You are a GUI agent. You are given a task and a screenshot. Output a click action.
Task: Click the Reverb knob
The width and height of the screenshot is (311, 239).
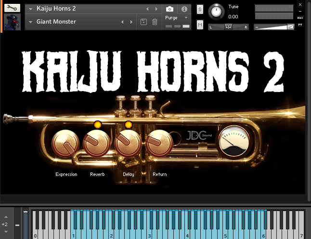pos(97,143)
